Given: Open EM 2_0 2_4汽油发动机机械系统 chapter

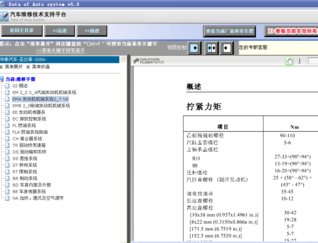Looking at the screenshot, I should pos(44,93).
